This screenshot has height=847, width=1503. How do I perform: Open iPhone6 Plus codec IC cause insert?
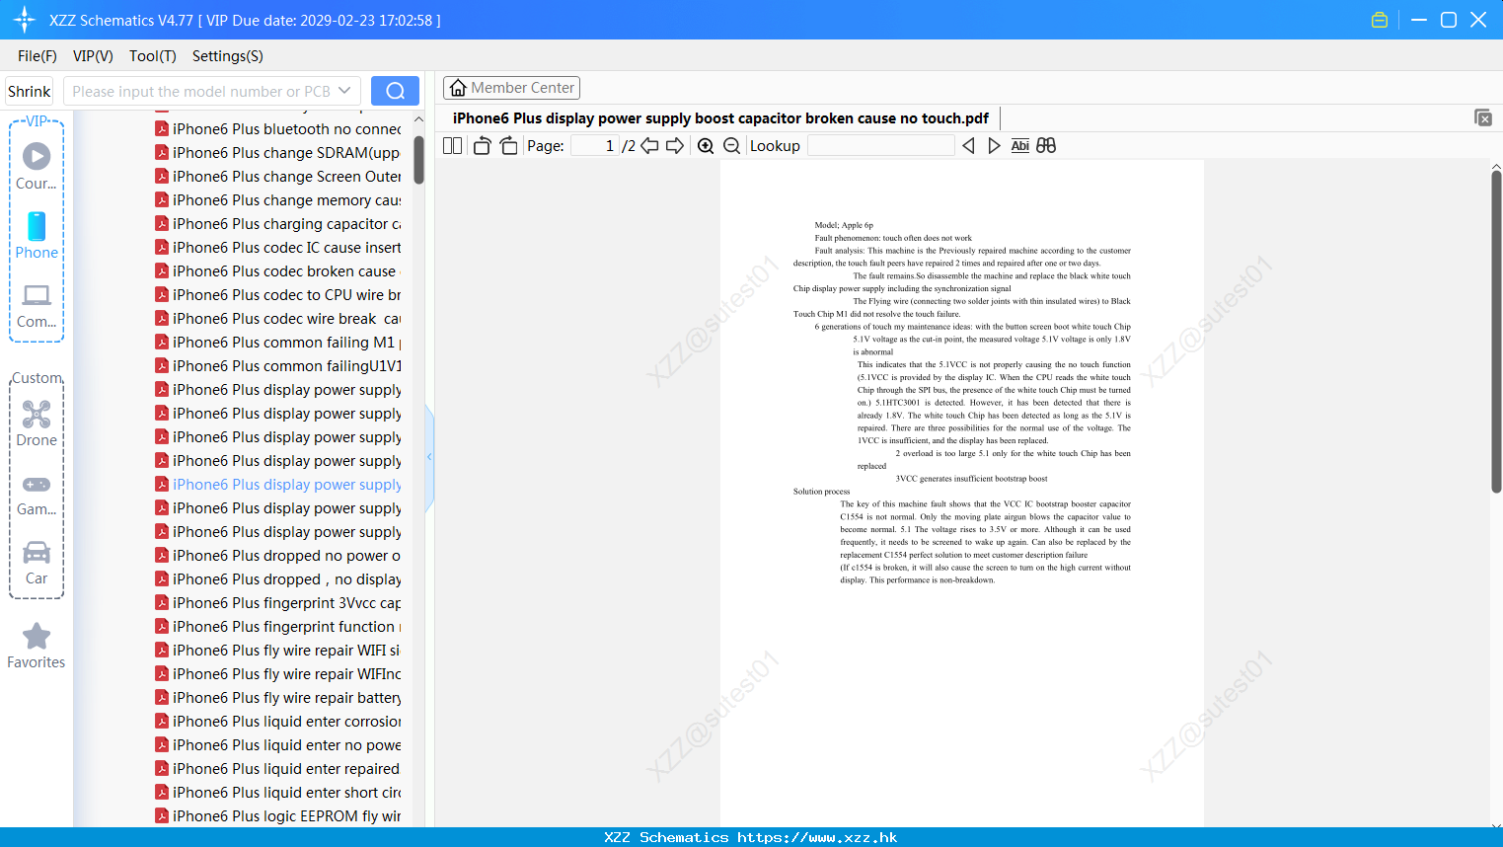278,248
